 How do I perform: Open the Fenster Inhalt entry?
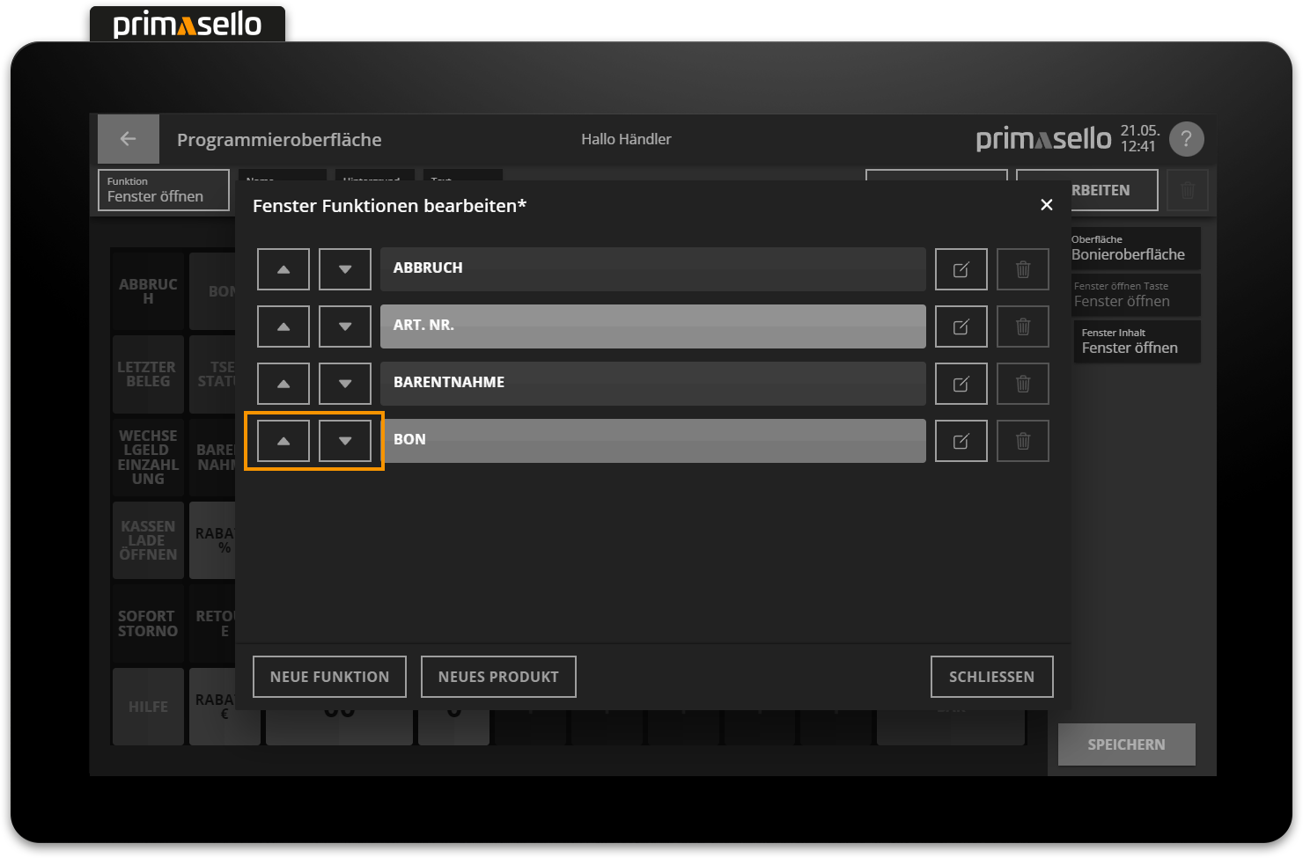tap(1135, 341)
